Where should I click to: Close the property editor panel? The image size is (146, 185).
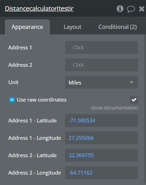pyautogui.click(x=141, y=9)
